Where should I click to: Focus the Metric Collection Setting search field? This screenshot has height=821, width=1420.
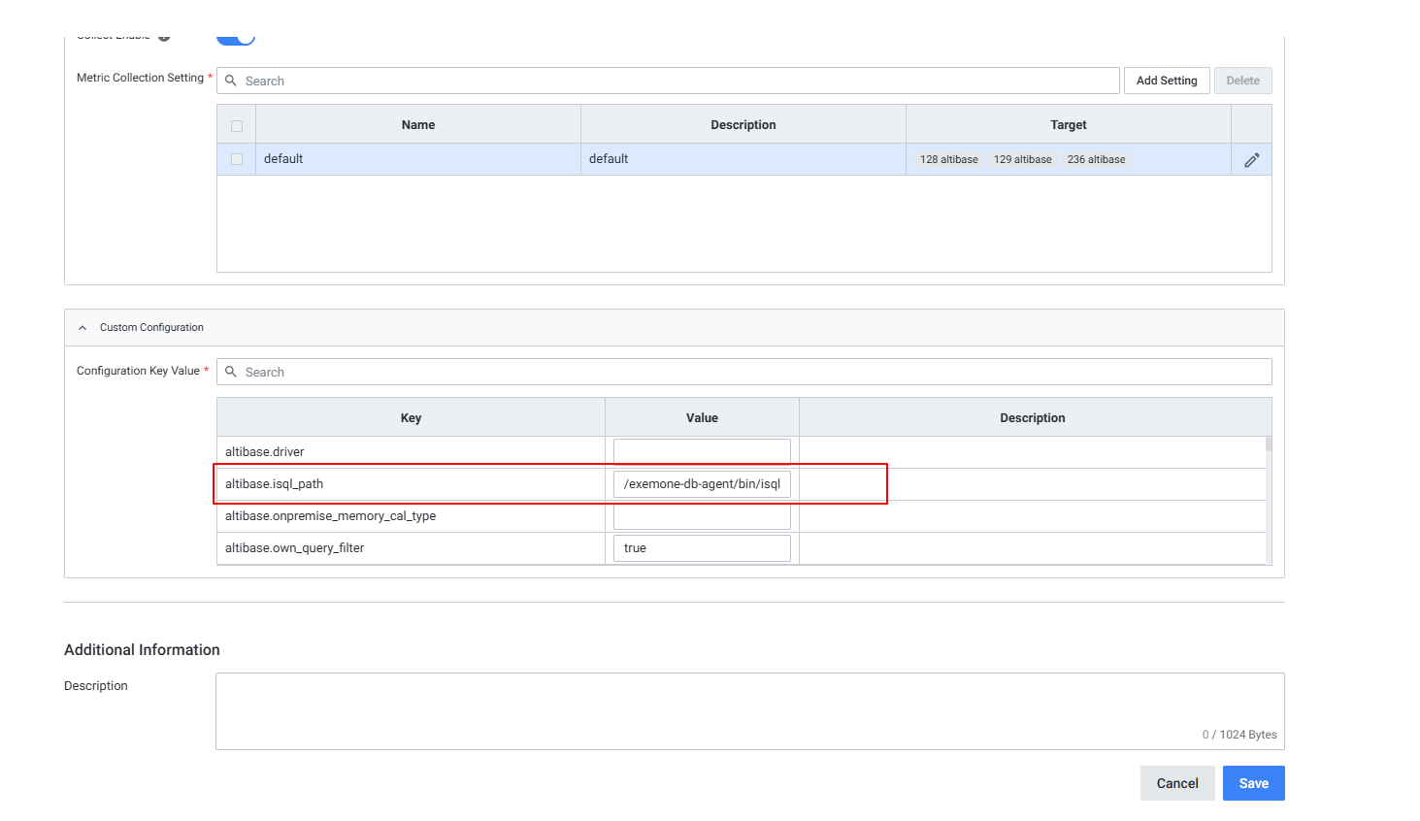[679, 81]
